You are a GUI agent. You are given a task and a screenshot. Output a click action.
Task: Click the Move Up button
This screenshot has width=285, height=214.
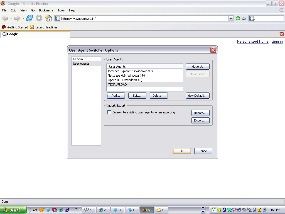(x=198, y=67)
